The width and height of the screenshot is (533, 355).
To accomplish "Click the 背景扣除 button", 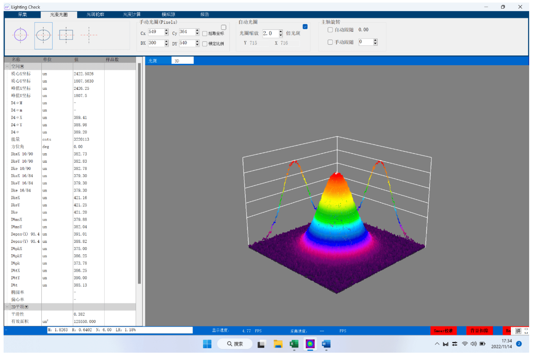I will (x=479, y=331).
